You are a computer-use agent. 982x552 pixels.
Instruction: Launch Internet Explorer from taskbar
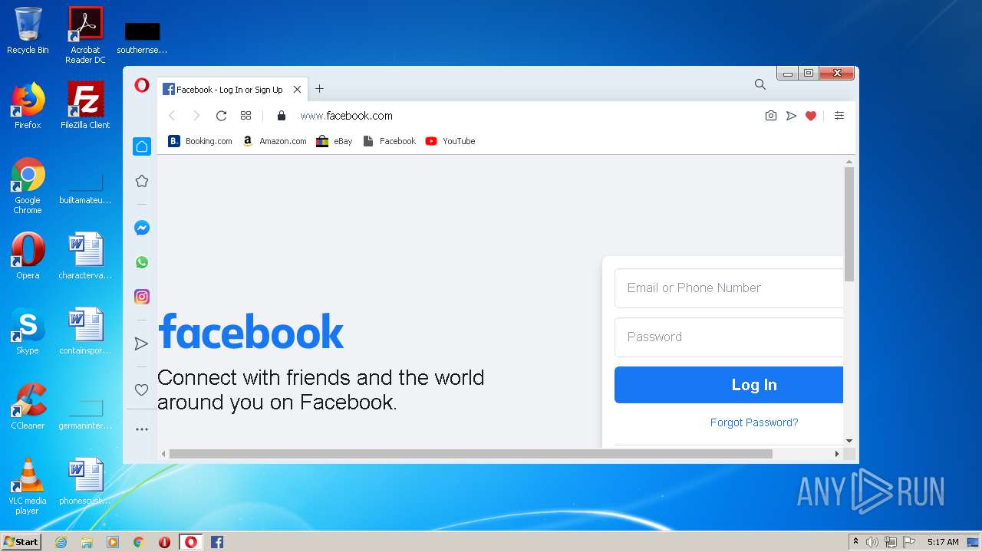(61, 542)
